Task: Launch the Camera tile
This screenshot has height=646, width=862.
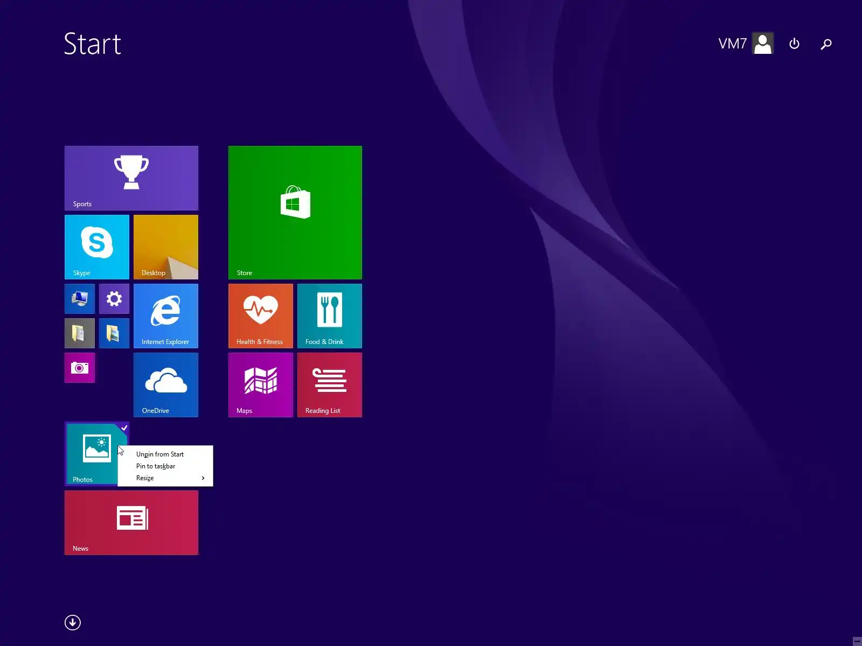Action: click(80, 367)
